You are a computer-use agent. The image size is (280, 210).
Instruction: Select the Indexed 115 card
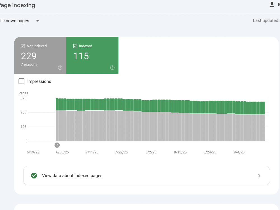pyautogui.click(x=92, y=55)
